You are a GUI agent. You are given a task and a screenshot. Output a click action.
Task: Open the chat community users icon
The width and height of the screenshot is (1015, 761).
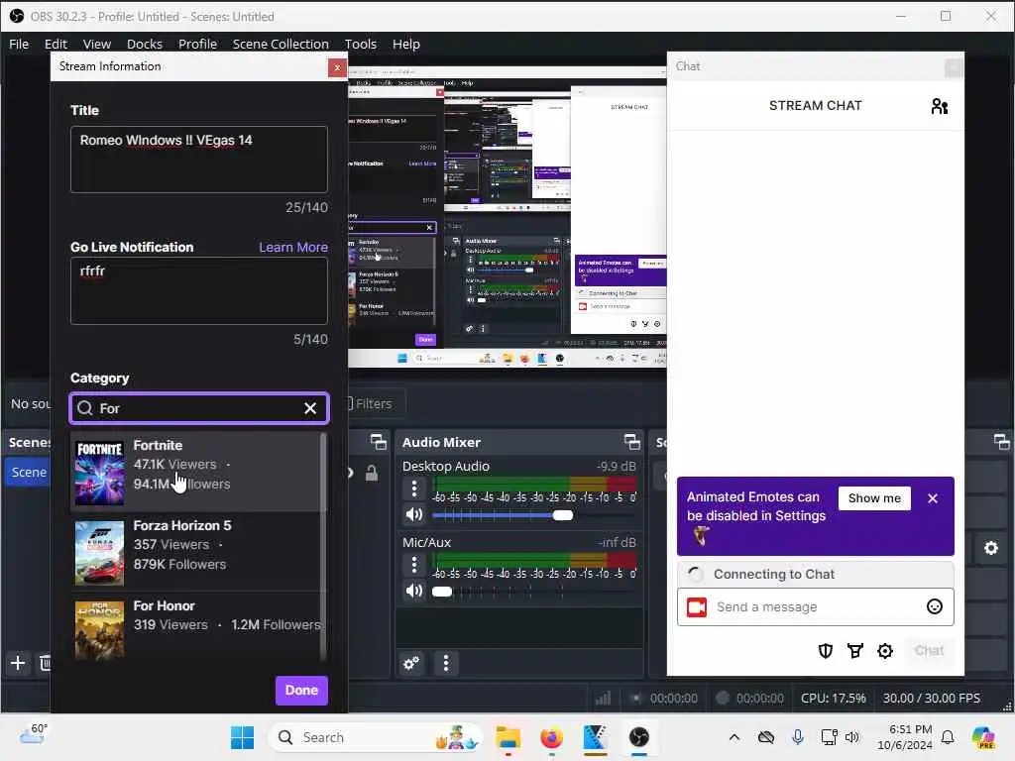point(940,106)
